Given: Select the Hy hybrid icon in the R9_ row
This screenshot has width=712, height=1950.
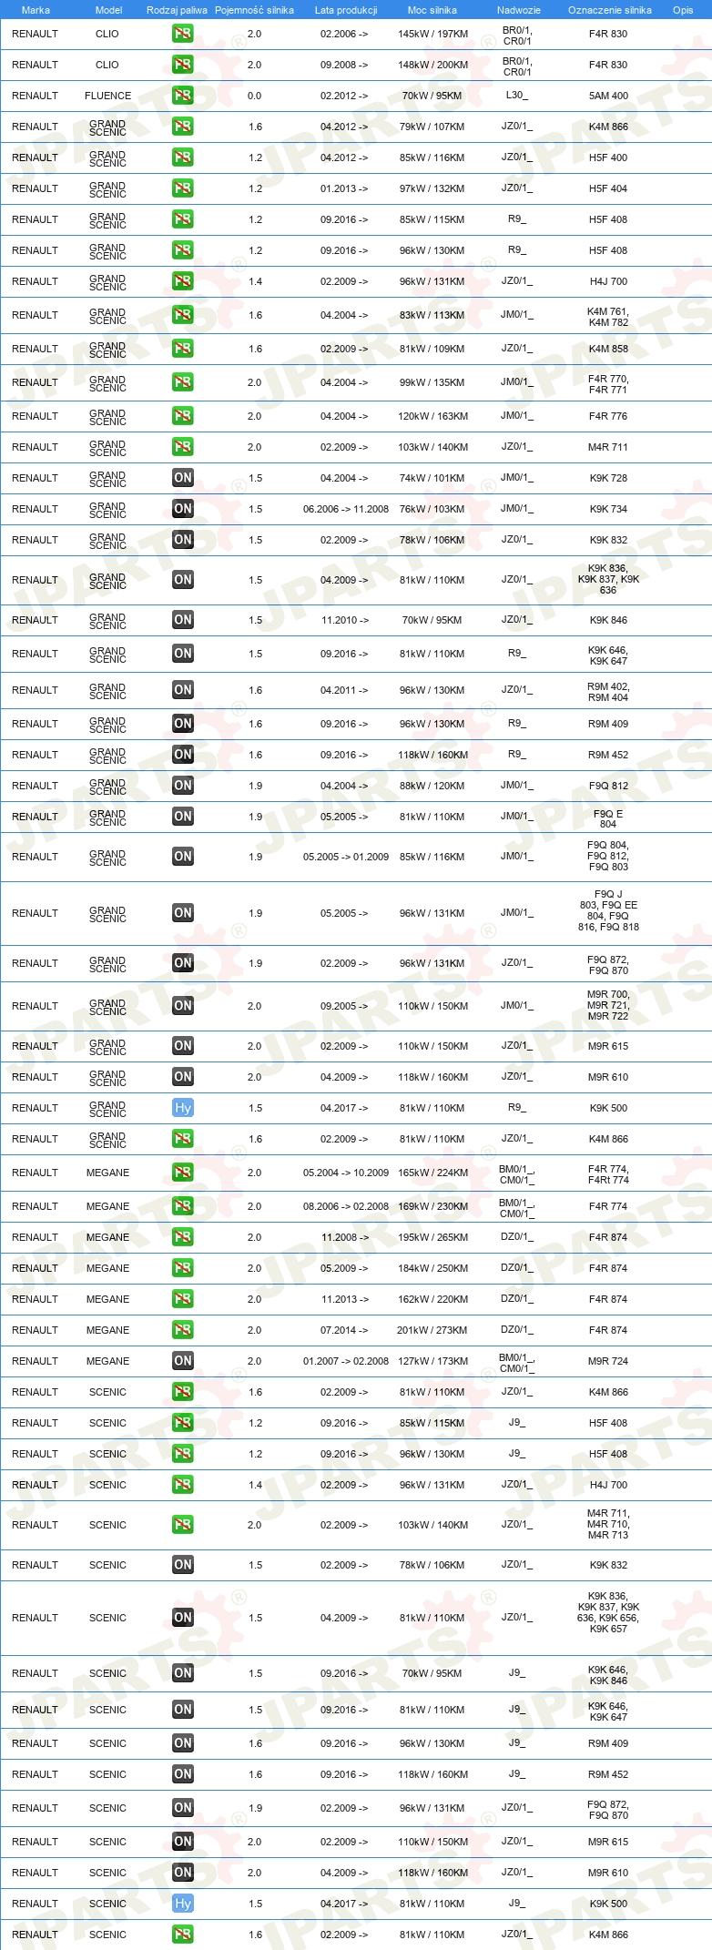Looking at the screenshot, I should point(182,1108).
